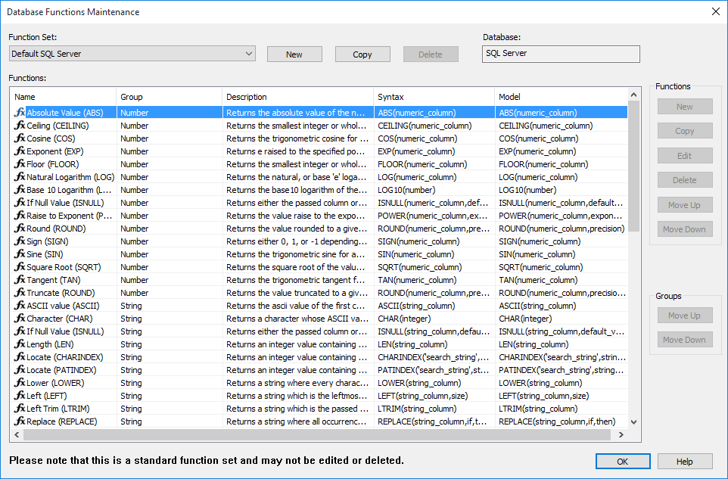
Task: Click the fx icon for Tangent (TAN)
Action: [20, 280]
